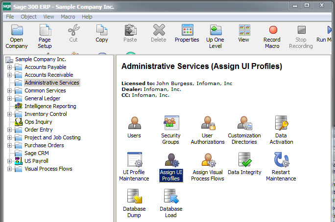
Task: Open User Authorizations icon
Action: click(208, 130)
